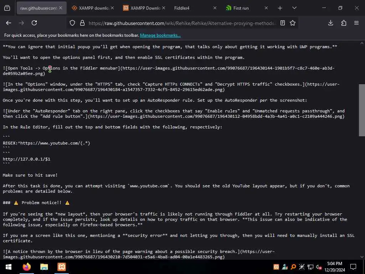The width and height of the screenshot is (365, 274).
Task: Close the Fiddler4 tab
Action: click(x=215, y=8)
